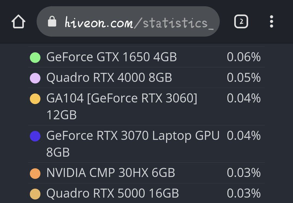
Task: Open the tab switcher showing 2 tabs
Action: [x=241, y=22]
